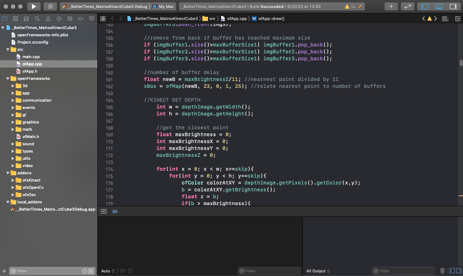Click the editor vertical scrollbar thumb
Viewport: 463px width, 276px height.
tap(461, 62)
